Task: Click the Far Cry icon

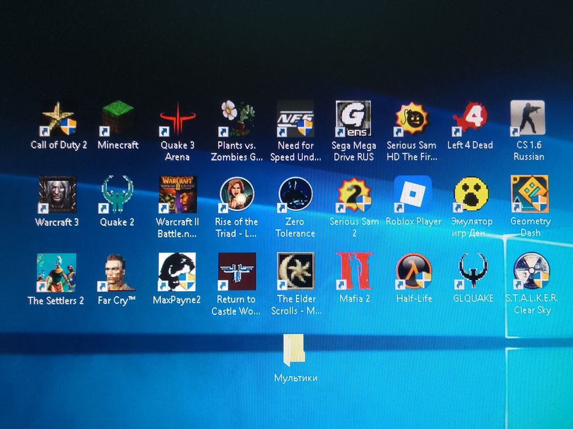Action: (116, 273)
